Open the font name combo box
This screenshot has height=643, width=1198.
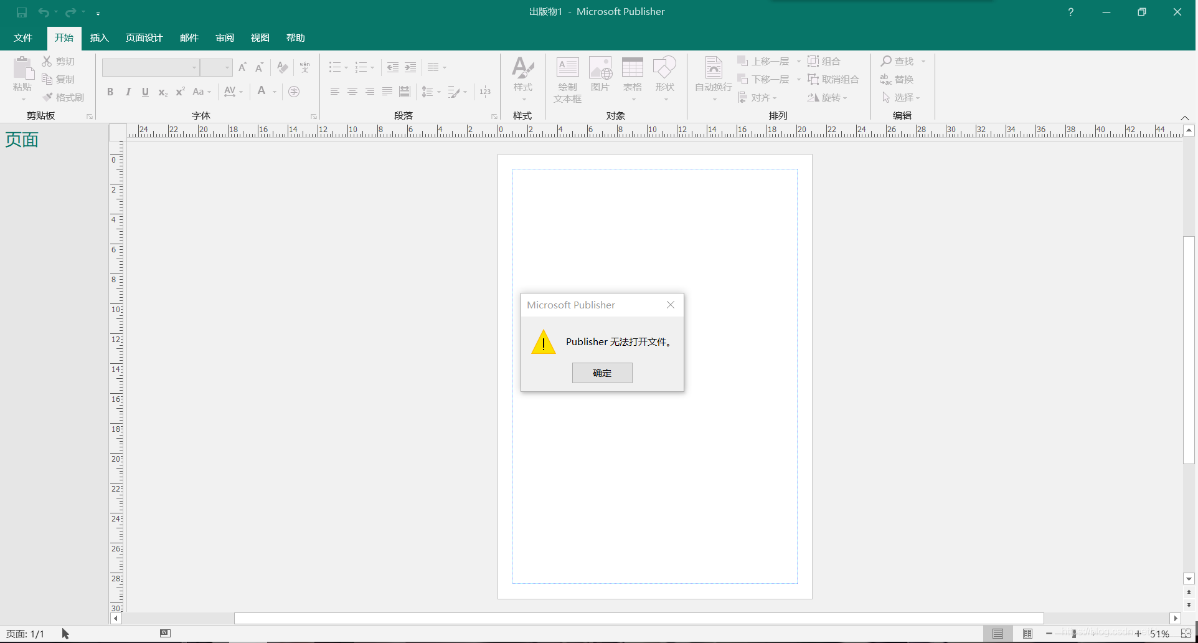point(151,67)
